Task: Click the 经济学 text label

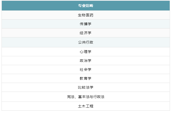Action: point(85,33)
